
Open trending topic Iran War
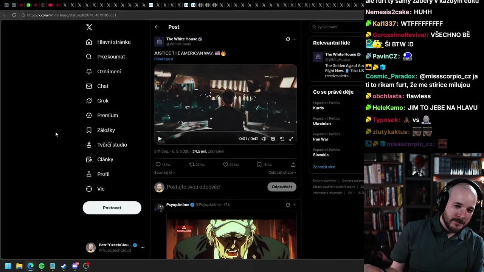click(x=321, y=139)
